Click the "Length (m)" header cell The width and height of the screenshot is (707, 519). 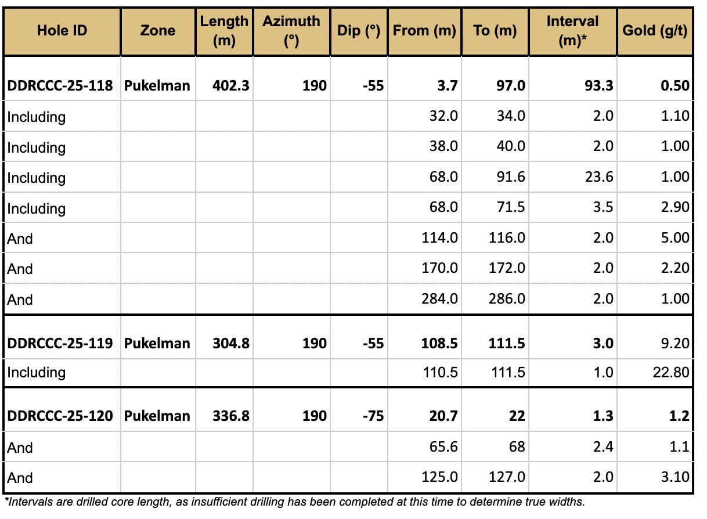click(x=224, y=31)
